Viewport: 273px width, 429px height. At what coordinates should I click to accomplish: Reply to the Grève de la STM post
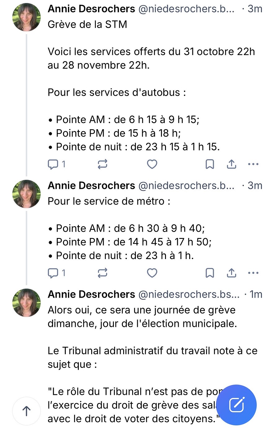pos(53,164)
